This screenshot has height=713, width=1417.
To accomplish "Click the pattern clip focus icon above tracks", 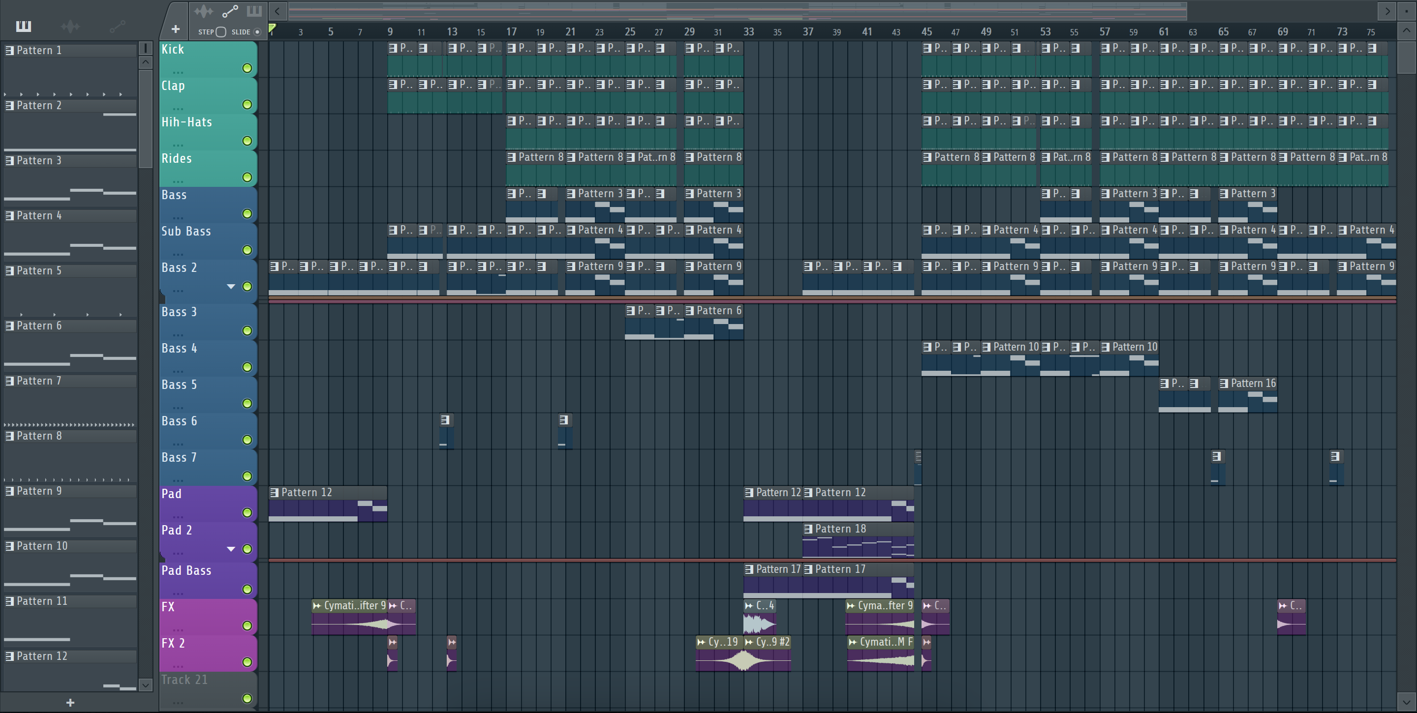I will point(254,11).
